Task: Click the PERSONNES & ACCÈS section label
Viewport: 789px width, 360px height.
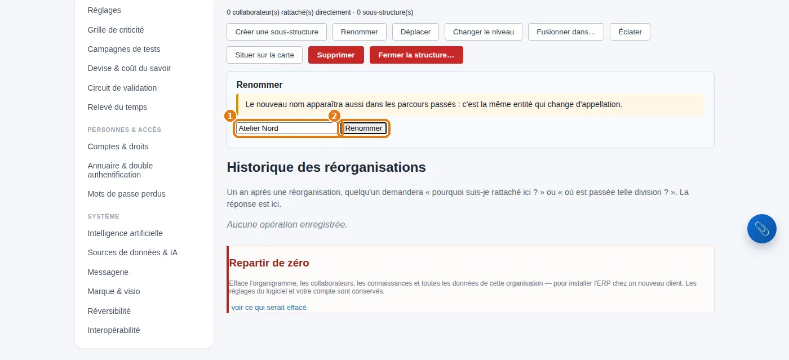Action: 125,130
